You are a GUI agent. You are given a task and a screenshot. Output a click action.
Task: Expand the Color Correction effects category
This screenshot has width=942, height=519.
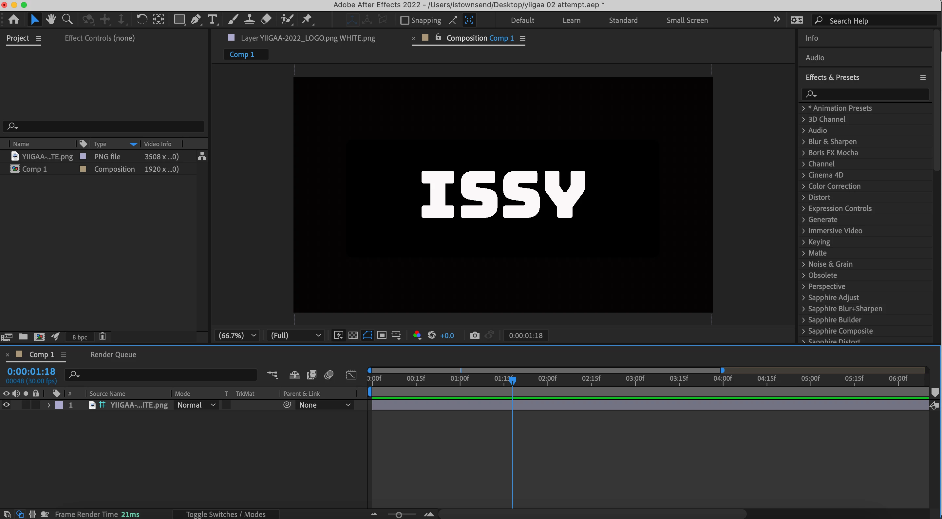point(803,186)
